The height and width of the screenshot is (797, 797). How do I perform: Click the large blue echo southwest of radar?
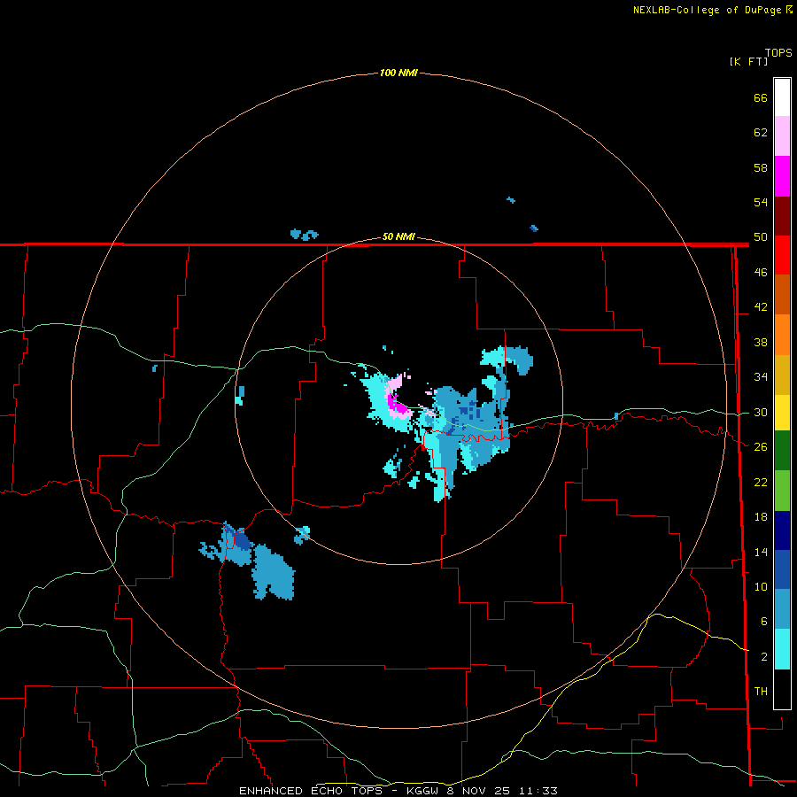[x=274, y=572]
